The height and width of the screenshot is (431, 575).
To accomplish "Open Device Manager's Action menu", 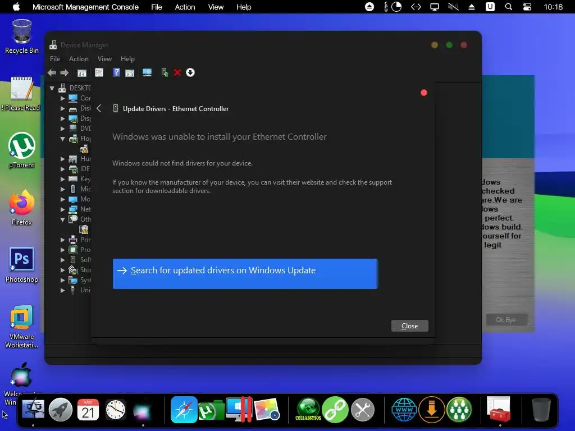I will [79, 58].
